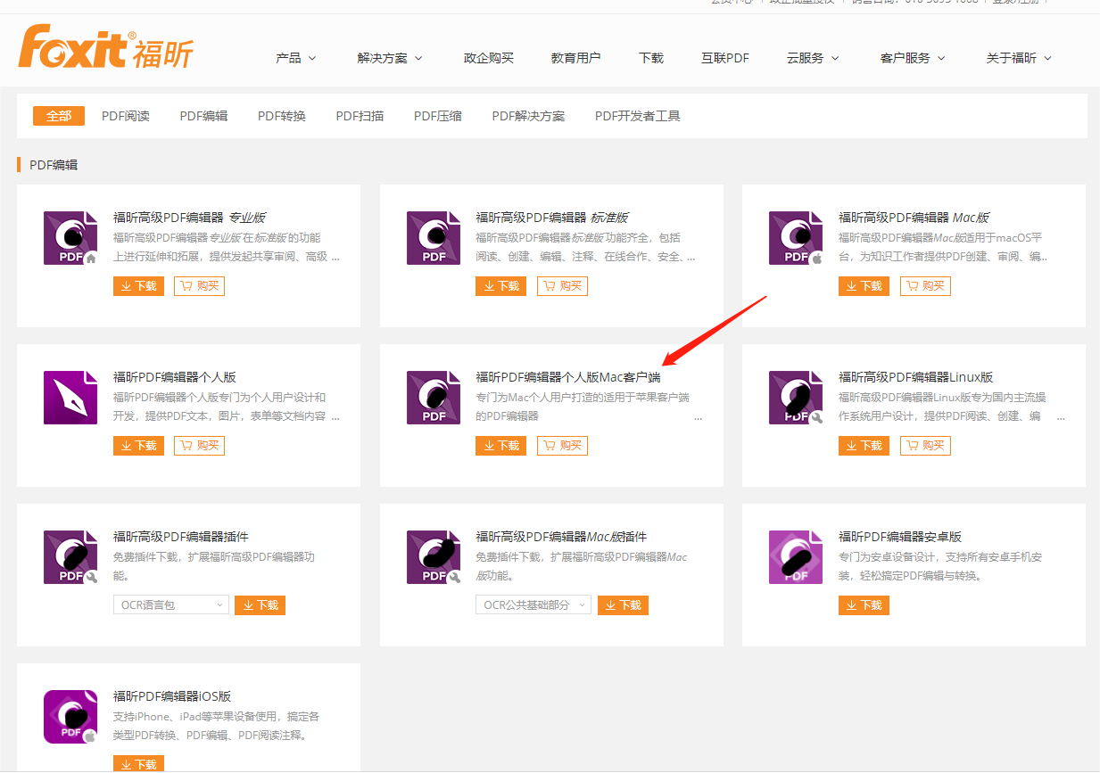This screenshot has height=773, width=1100.
Task: Switch to PDF转换 tab
Action: 282,116
